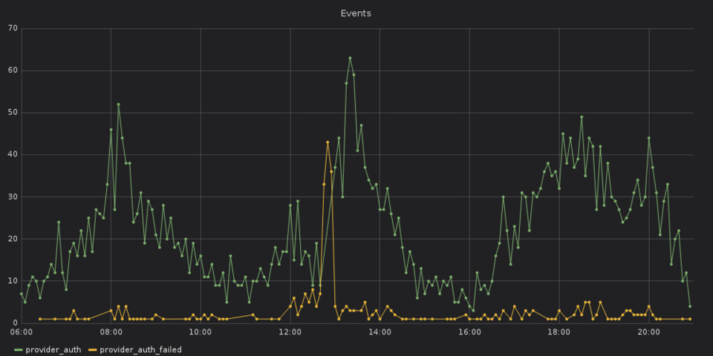
Task: Click the 20:00 time axis label
Action: (x=648, y=332)
